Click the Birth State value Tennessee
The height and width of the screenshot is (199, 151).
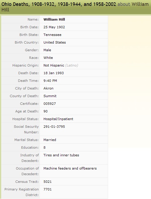pos(53,35)
